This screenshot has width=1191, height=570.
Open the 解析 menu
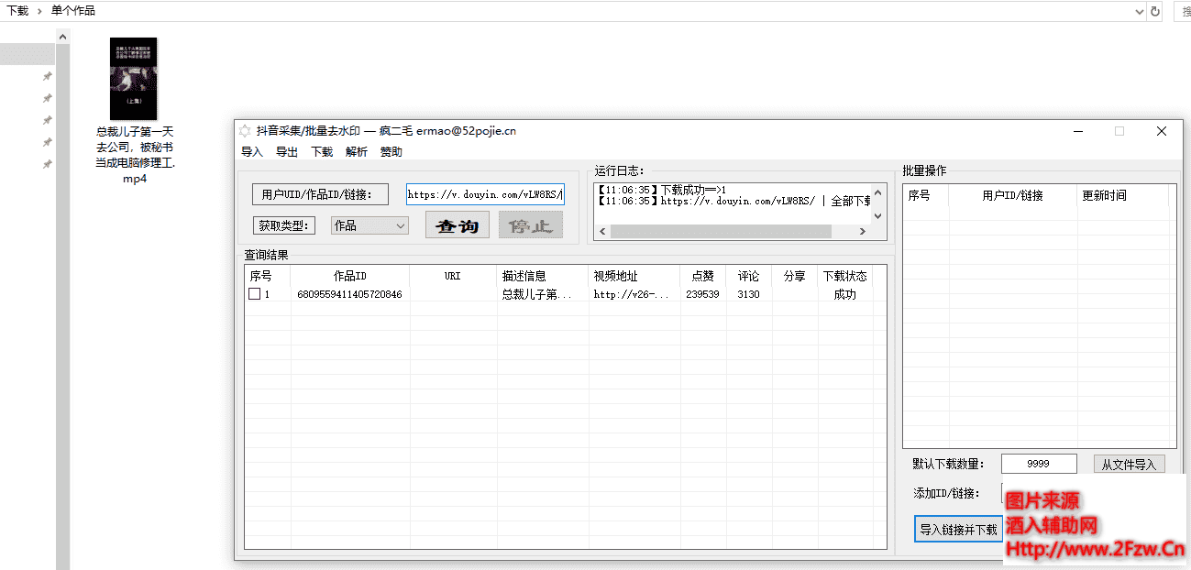(357, 152)
